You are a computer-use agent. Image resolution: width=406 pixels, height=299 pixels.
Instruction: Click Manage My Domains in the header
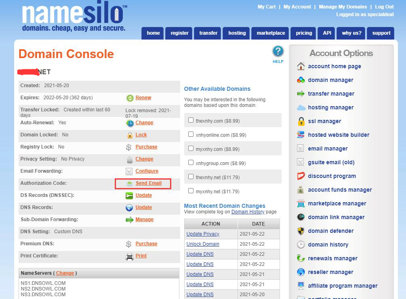(x=343, y=7)
